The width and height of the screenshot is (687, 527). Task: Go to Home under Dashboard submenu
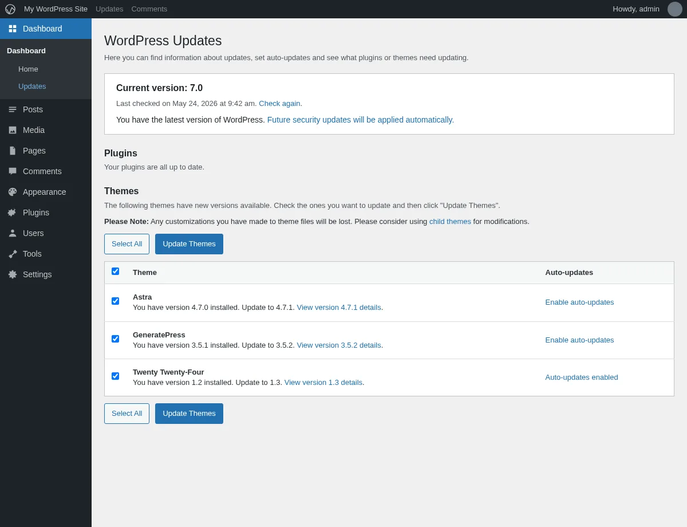click(x=28, y=69)
